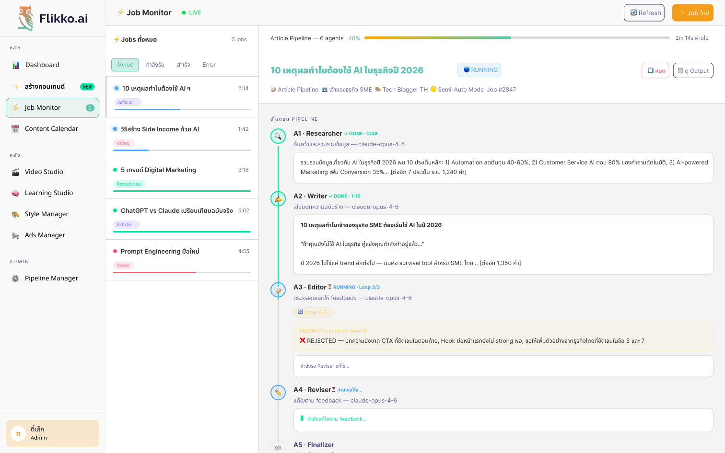Click the clapperboard icon for Video Studio
The image size is (725, 453).
click(x=15, y=172)
